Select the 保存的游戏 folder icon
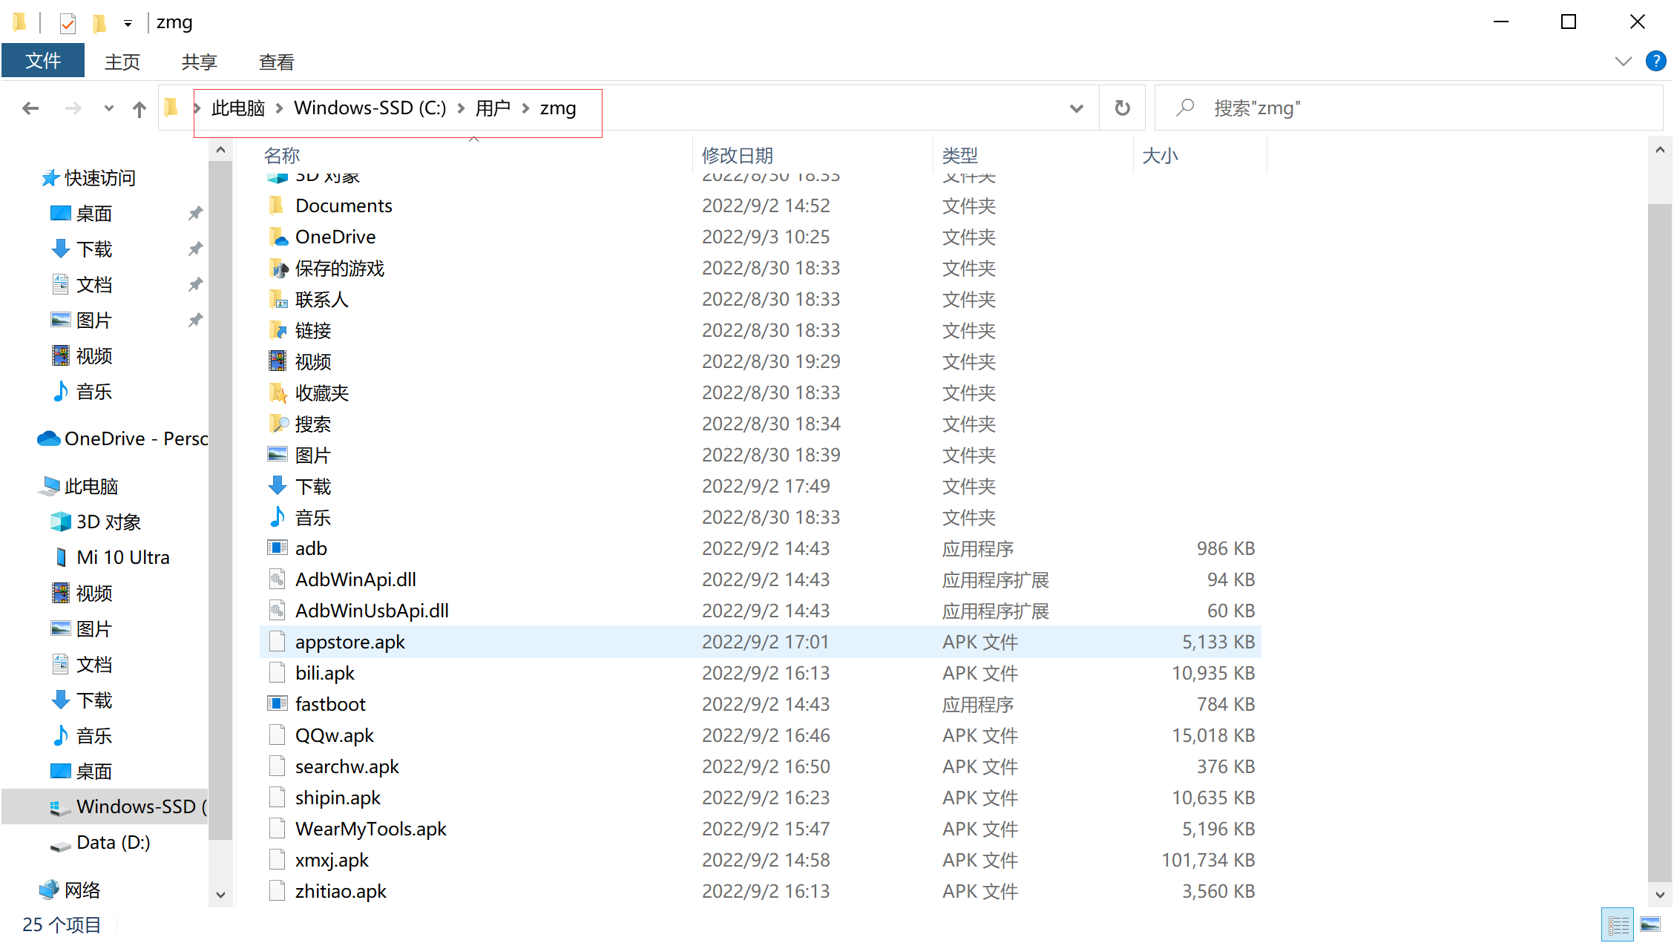Viewport: 1674px width, 943px height. [278, 267]
